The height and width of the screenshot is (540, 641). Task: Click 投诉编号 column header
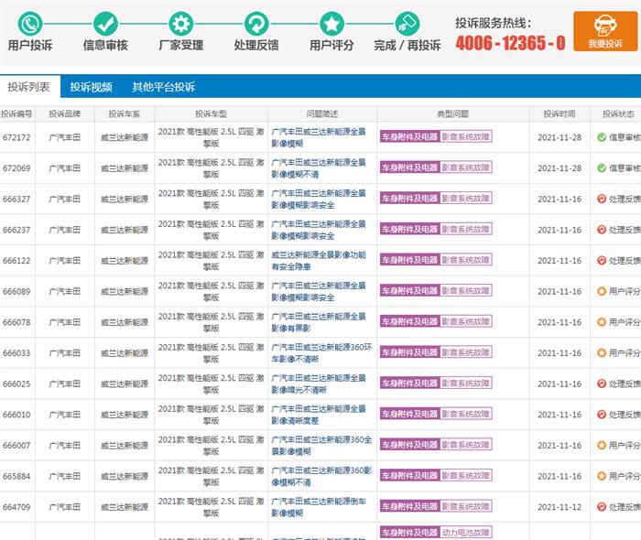pyautogui.click(x=16, y=114)
